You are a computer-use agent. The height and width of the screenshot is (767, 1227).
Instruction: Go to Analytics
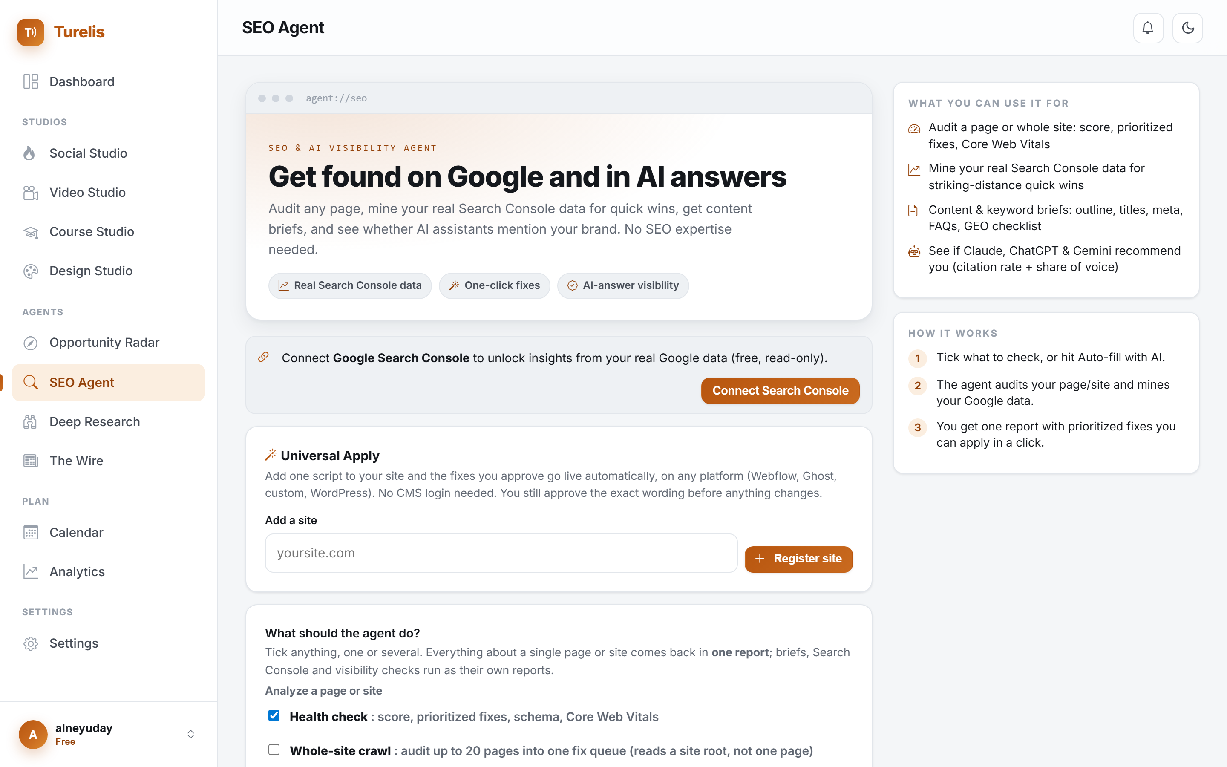click(109, 572)
